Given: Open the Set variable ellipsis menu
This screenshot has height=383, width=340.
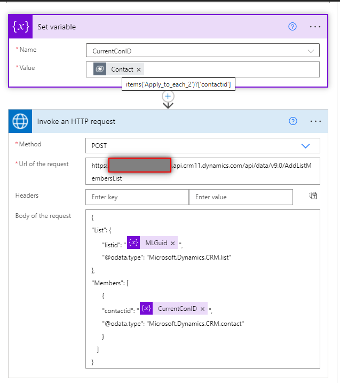Looking at the screenshot, I should (x=315, y=27).
